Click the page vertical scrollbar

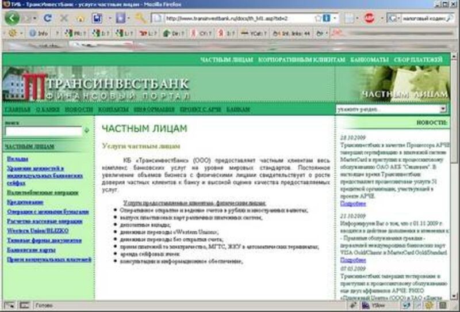453,176
